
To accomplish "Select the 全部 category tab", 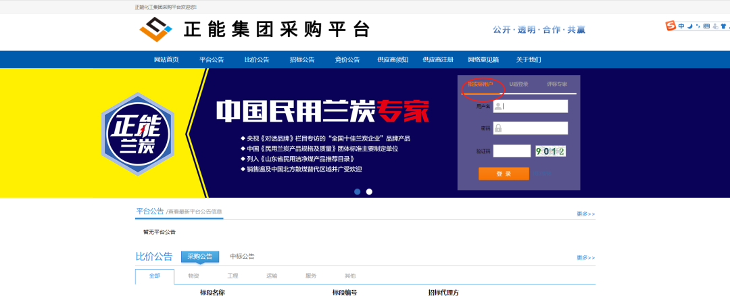I will tap(155, 276).
